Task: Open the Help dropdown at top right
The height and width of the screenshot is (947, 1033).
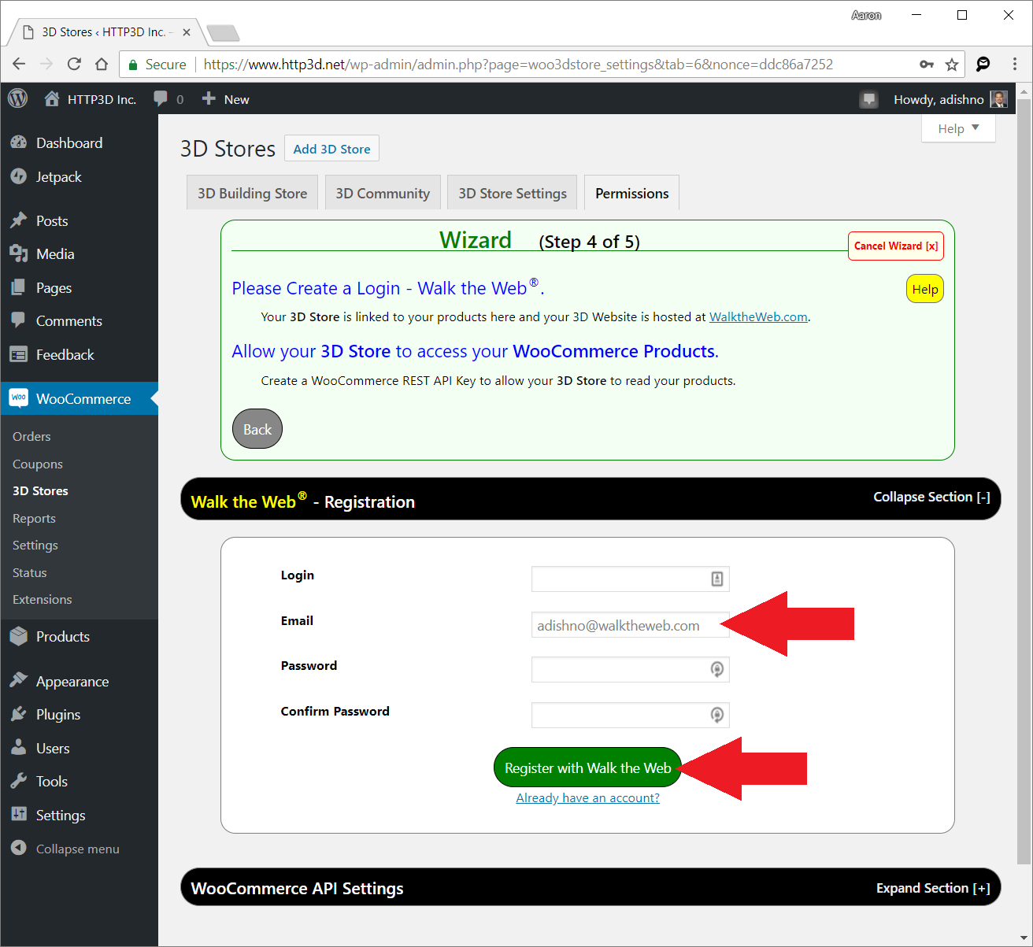Action: (x=958, y=128)
